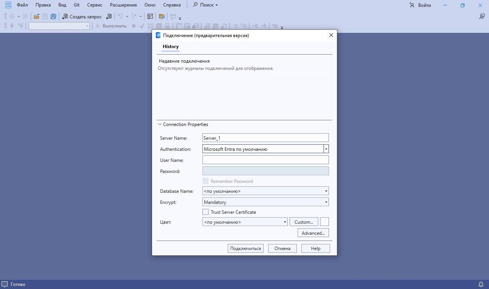Click the color preview swatch beside Custom
The image size is (489, 289).
pos(324,222)
